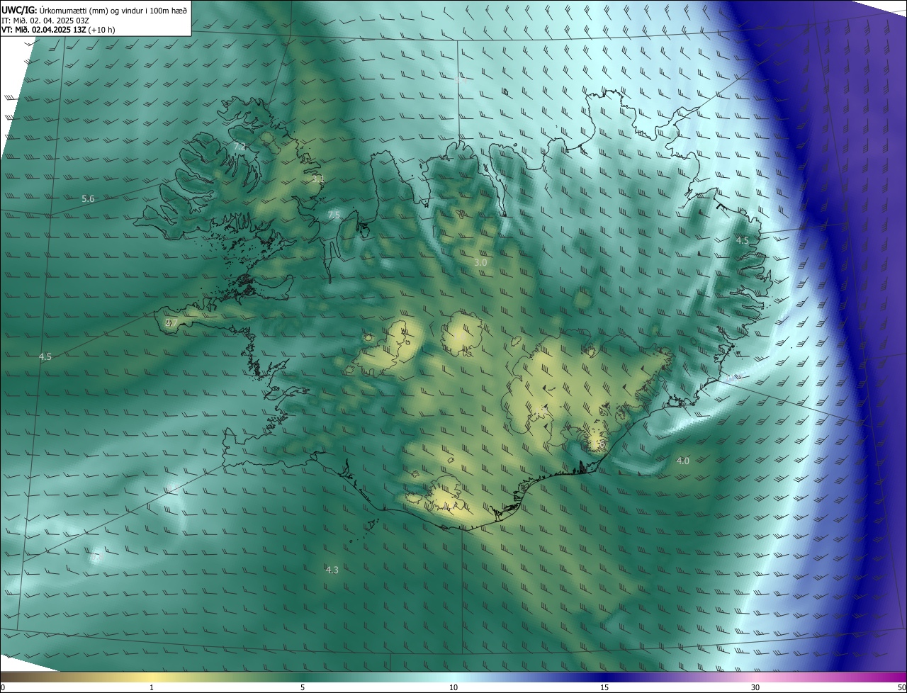Select the colorbar tick label 15
Image resolution: width=907 pixels, height=693 pixels.
tap(604, 687)
